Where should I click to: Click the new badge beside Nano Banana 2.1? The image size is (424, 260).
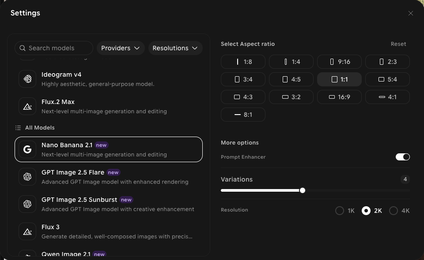pyautogui.click(x=102, y=145)
